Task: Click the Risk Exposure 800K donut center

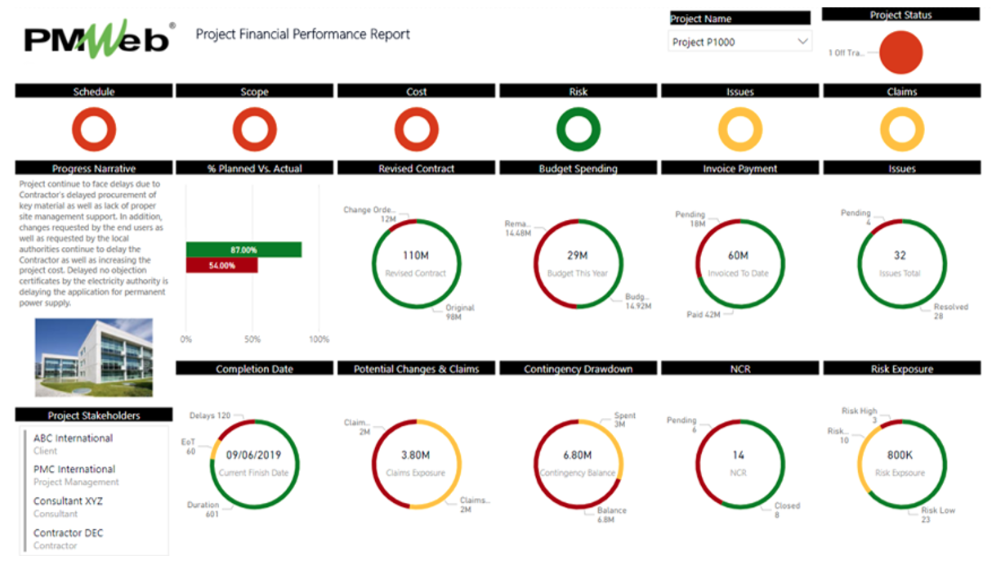Action: [901, 463]
